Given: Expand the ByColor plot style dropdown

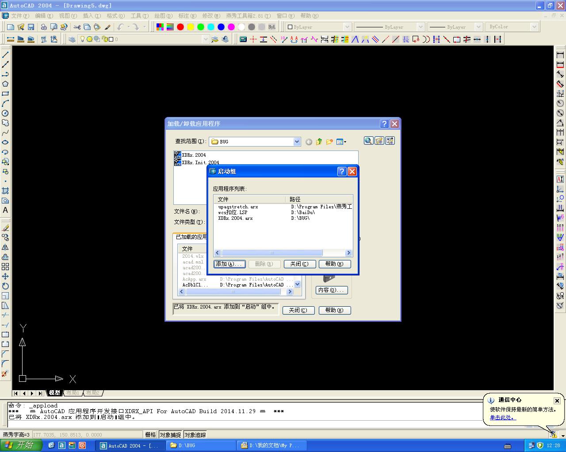Looking at the screenshot, I should pos(534,27).
